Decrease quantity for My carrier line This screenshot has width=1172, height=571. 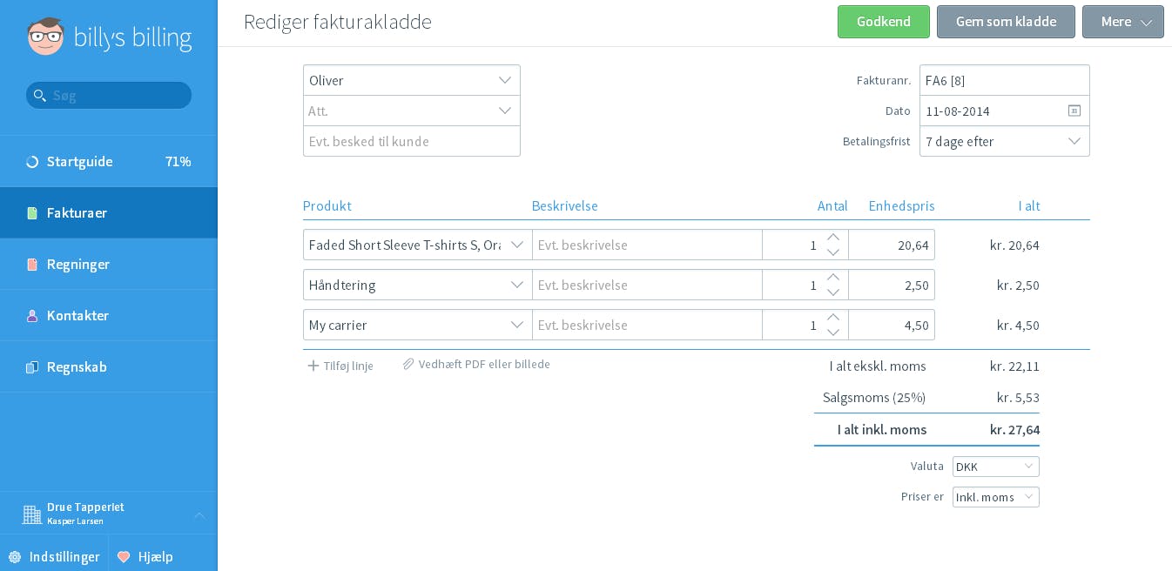[x=833, y=333]
